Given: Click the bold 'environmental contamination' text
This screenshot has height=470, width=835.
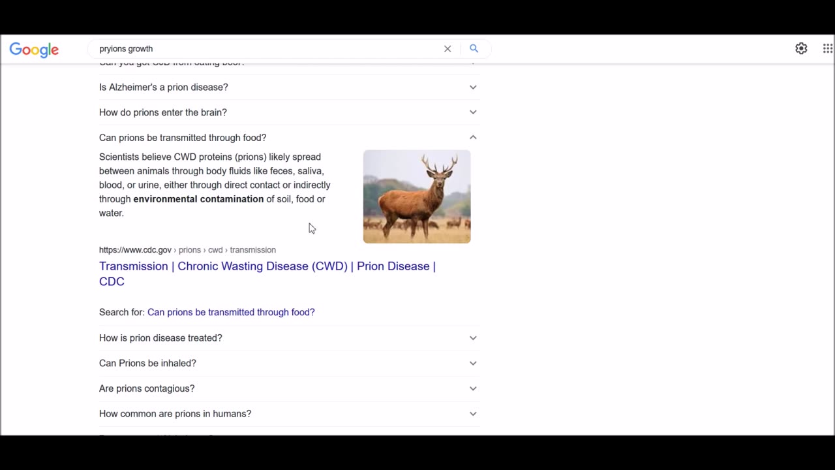Looking at the screenshot, I should 198,199.
